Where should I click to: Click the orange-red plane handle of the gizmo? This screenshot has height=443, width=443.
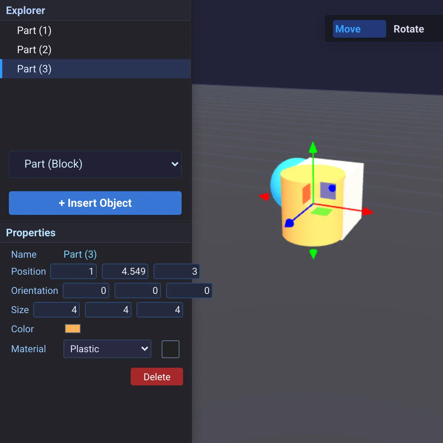[306, 193]
